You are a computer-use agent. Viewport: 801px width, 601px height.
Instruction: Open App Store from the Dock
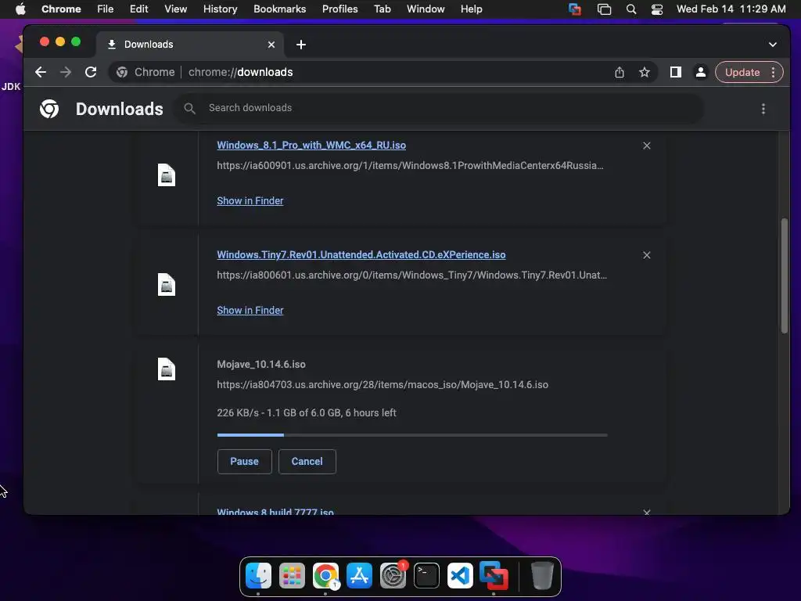[x=359, y=575]
